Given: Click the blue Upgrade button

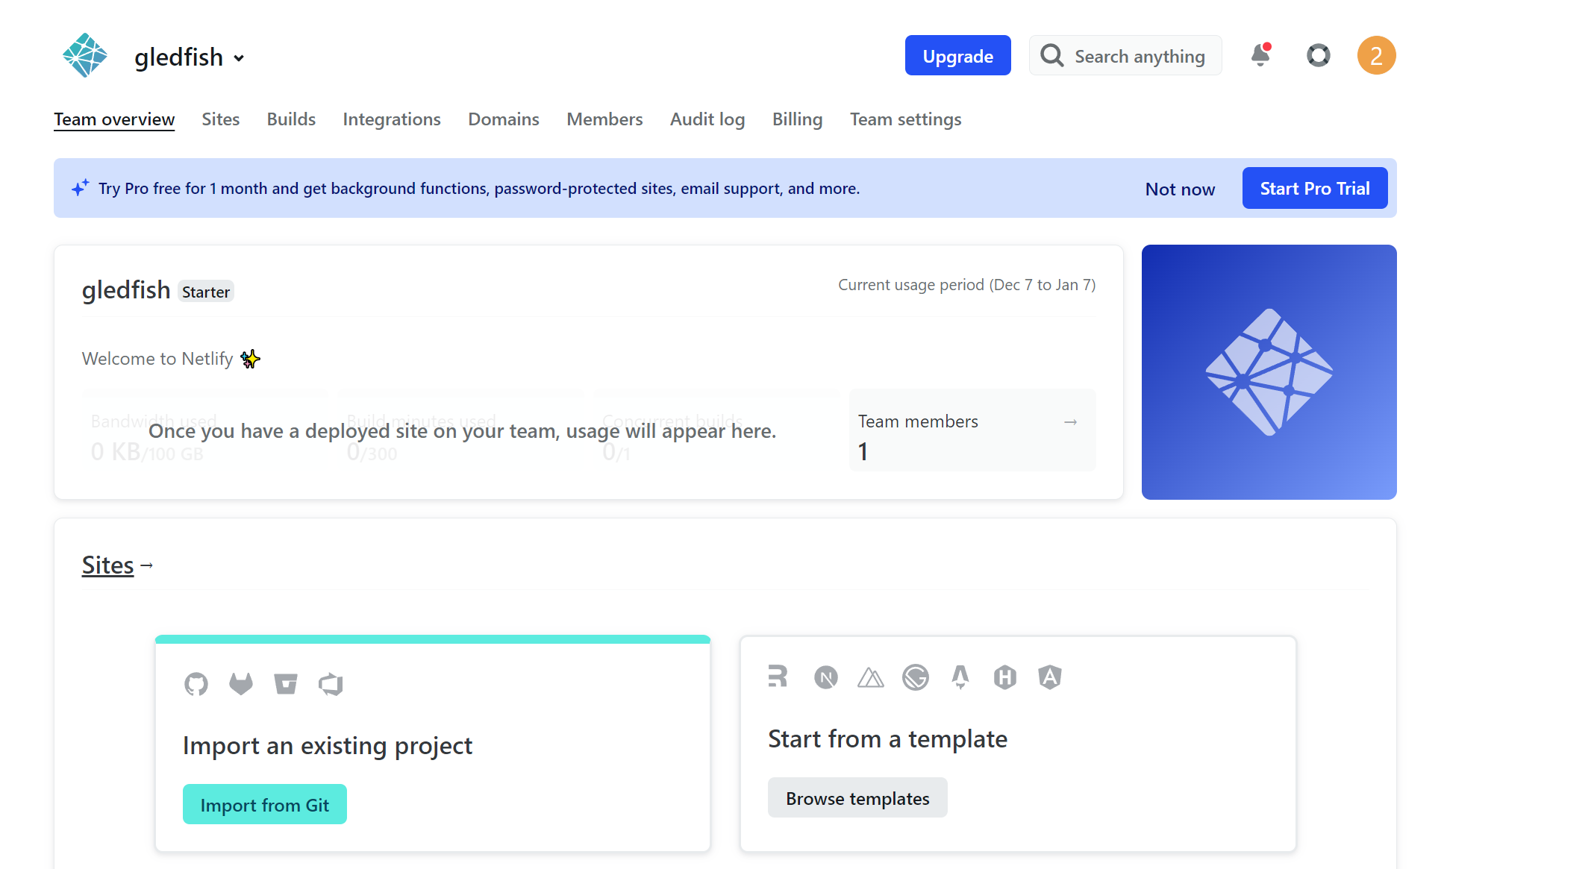Looking at the screenshot, I should coord(957,56).
